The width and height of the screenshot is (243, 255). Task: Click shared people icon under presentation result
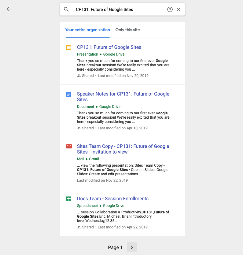click(x=79, y=76)
